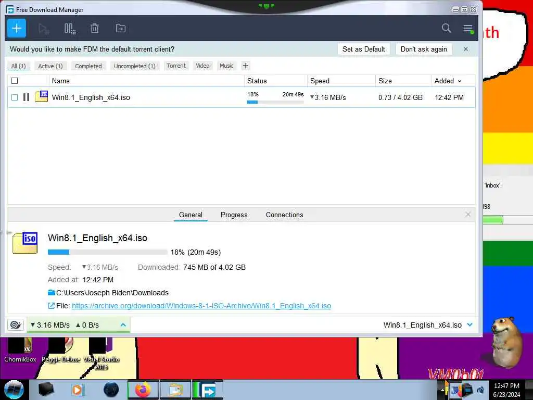Screen dimensions: 533x400
Task: Click the Status column header
Action: (276, 81)
